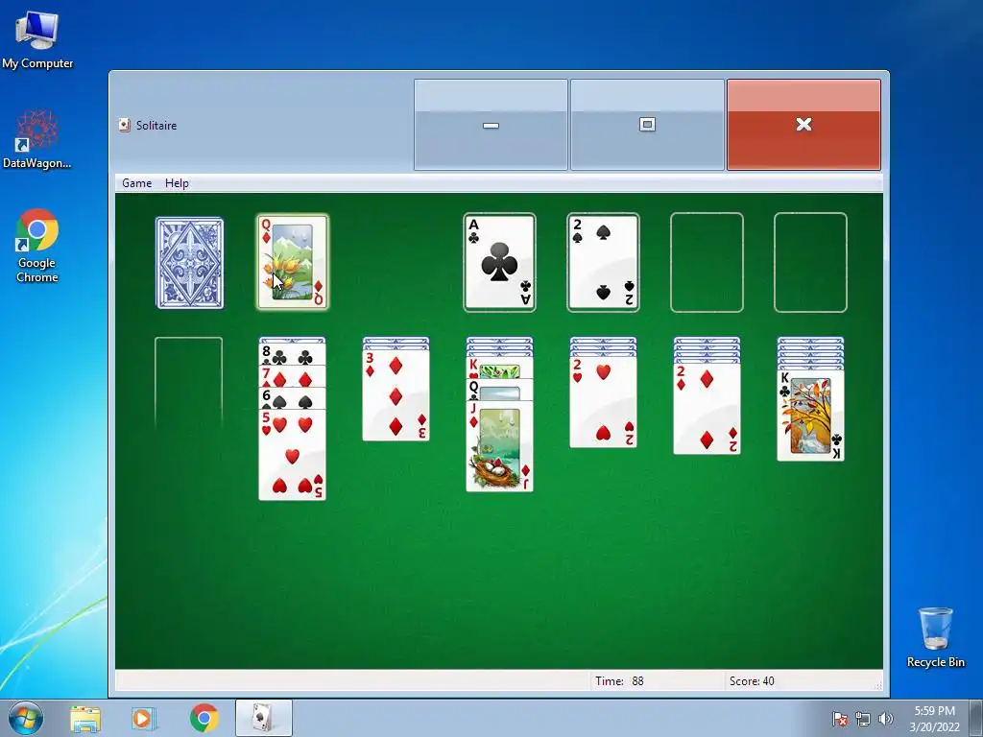Click the Solitaire taskbar button
This screenshot has width=983, height=737.
(263, 718)
